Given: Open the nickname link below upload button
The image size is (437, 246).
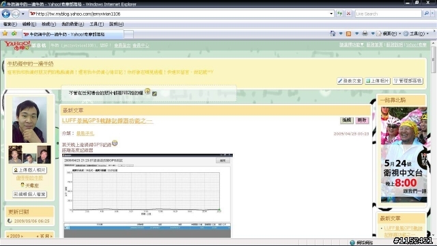Looking at the screenshot, I should (x=29, y=178).
